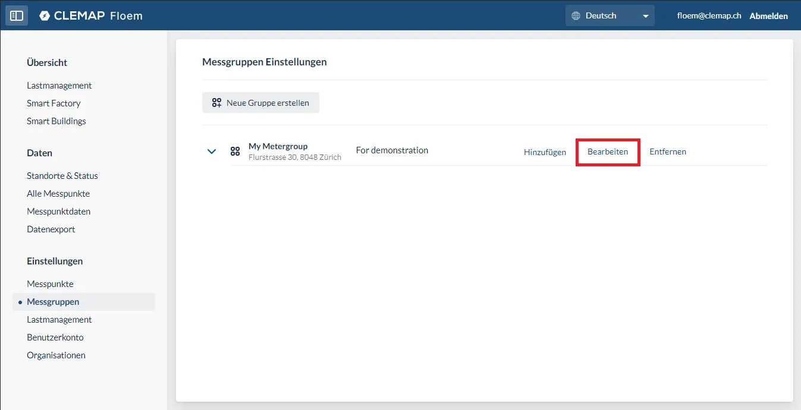Open Alle Messpunkte page
The height and width of the screenshot is (410, 801).
pos(58,194)
